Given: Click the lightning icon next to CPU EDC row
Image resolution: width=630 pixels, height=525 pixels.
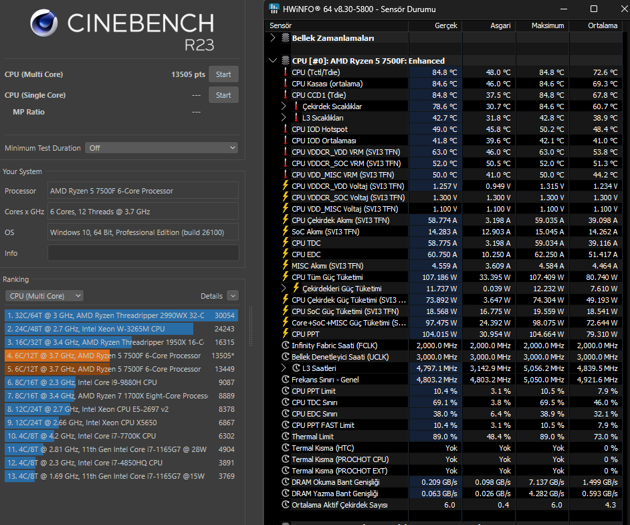Looking at the screenshot, I should click(286, 254).
